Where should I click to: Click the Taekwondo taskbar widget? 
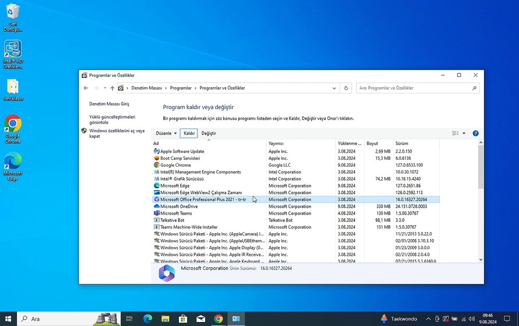[x=399, y=319]
